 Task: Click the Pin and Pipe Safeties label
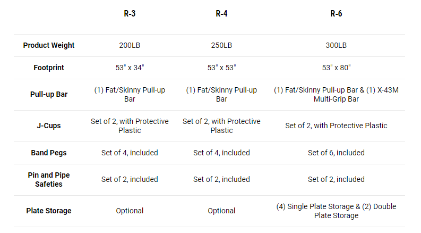pyautogui.click(x=49, y=179)
